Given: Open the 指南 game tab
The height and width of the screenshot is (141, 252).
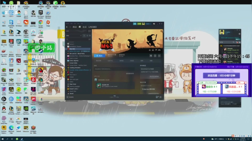Looking at the screenshot, I should tap(142, 61).
